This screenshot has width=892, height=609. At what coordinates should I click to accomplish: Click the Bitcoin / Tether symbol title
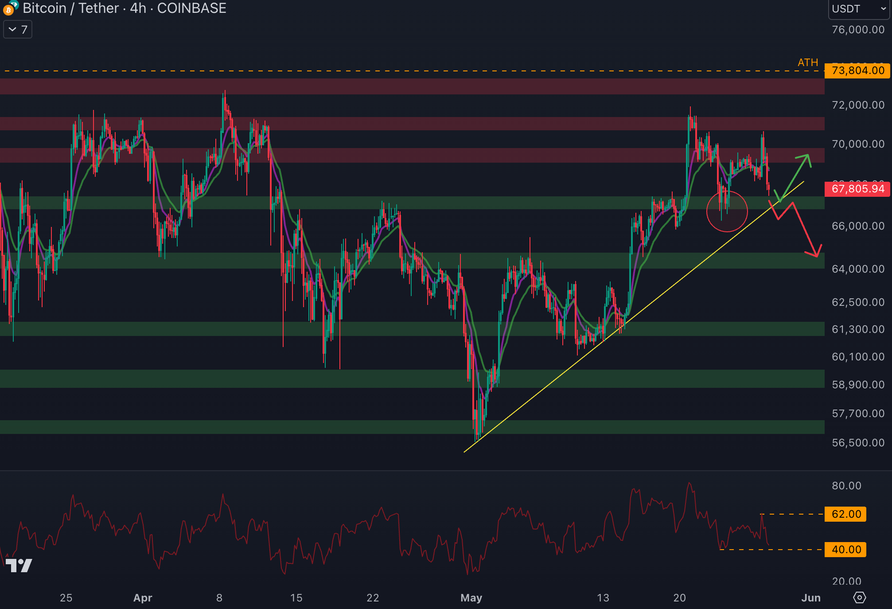(71, 8)
